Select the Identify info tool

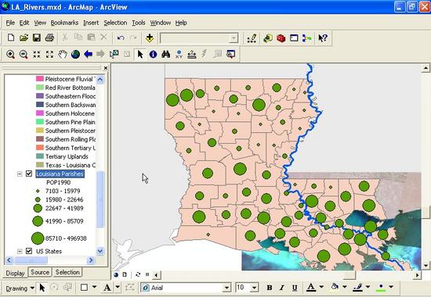coord(153,54)
